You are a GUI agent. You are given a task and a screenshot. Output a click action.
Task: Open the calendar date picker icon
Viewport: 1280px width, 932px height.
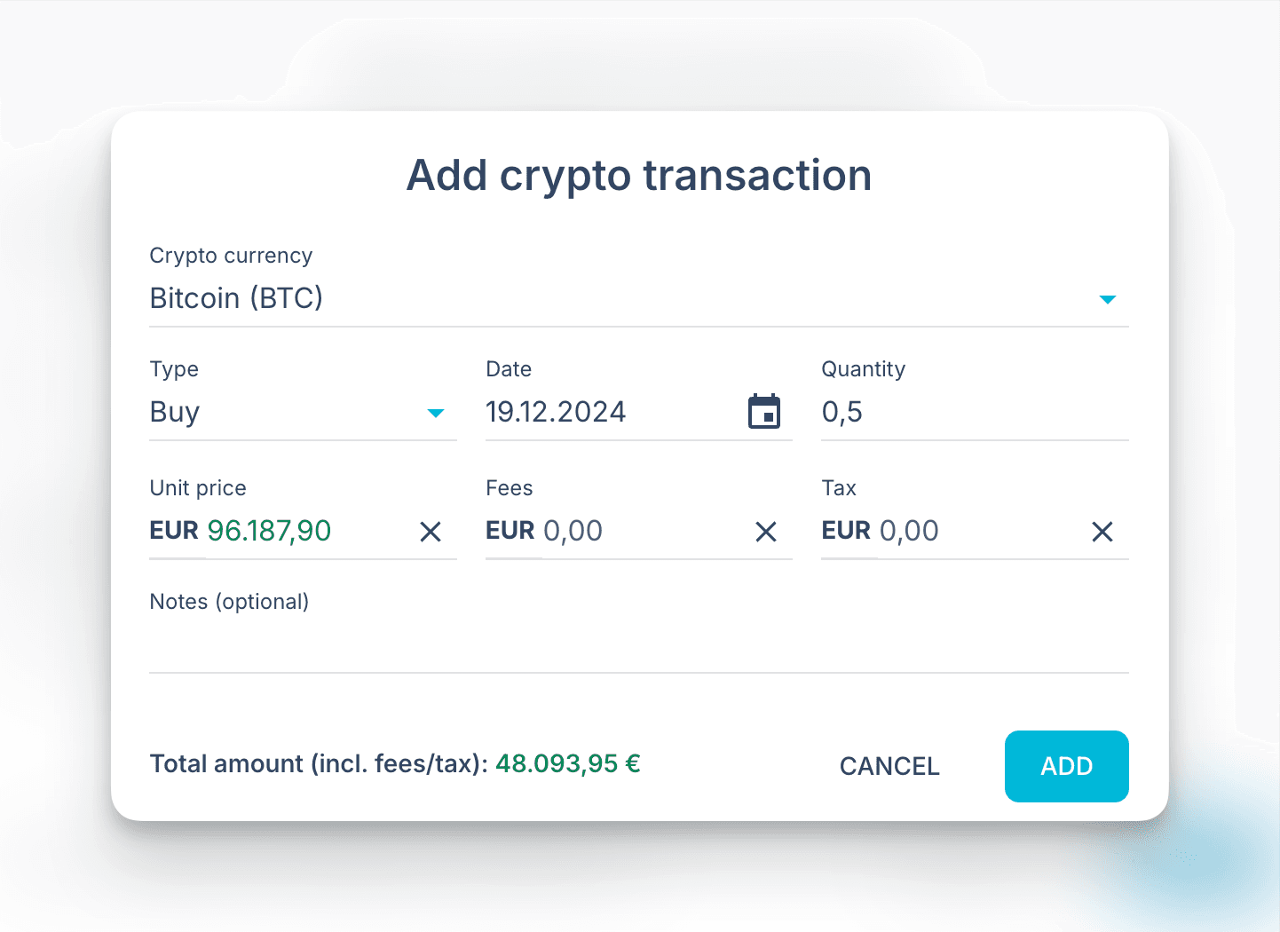(763, 412)
